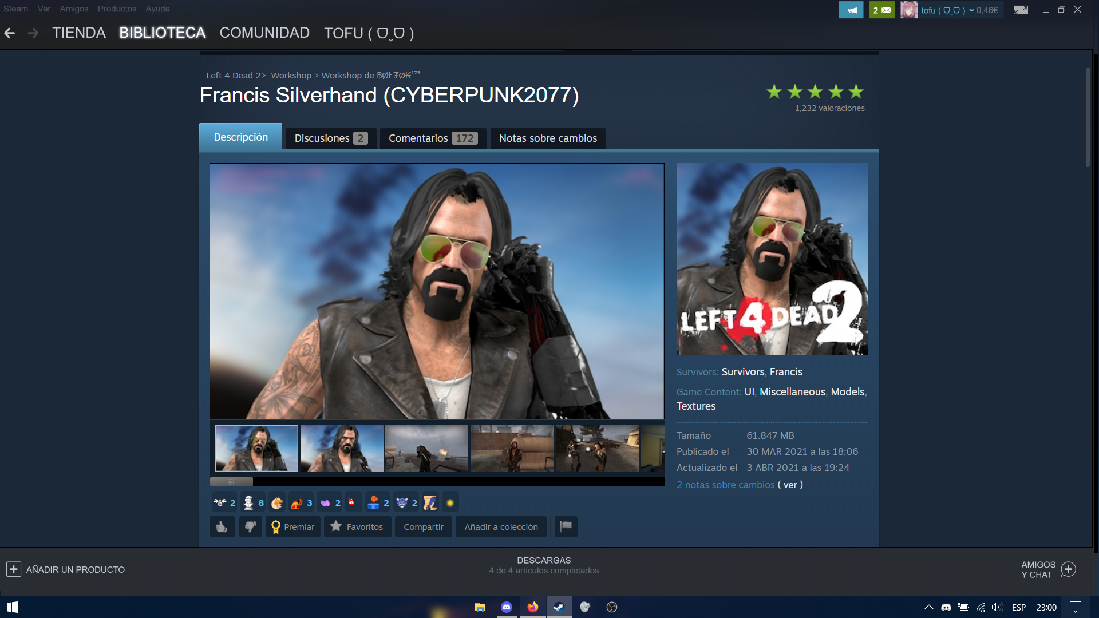Image resolution: width=1099 pixels, height=618 pixels.
Task: Open DESCARGAS downloads status
Action: click(x=544, y=565)
